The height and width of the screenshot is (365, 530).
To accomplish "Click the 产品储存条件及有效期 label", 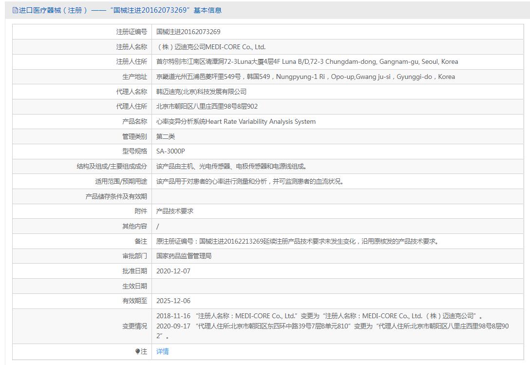I will (116, 196).
